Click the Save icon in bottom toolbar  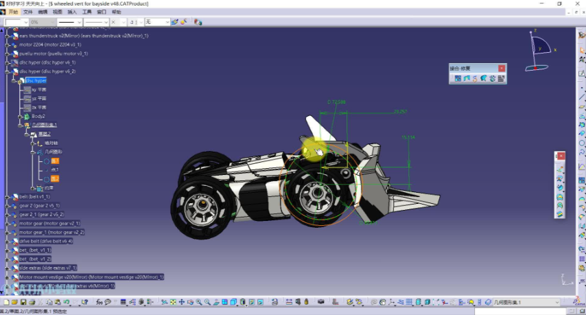(23, 302)
